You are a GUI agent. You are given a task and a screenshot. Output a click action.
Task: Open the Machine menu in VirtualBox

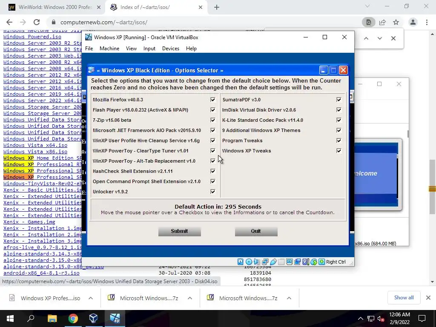109,49
